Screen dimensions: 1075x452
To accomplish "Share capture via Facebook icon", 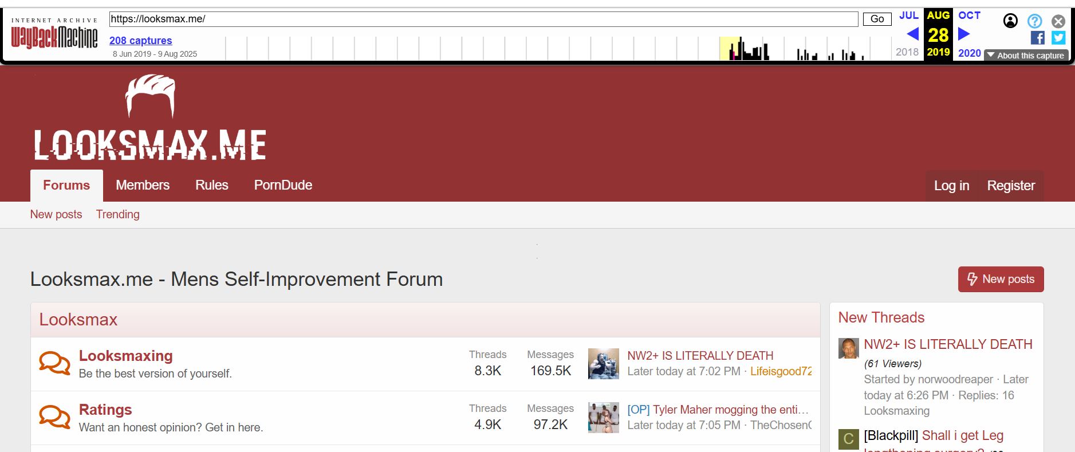I will coord(1037,38).
